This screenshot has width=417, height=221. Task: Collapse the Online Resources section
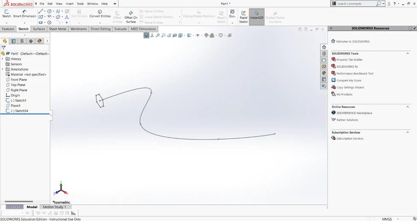408,107
